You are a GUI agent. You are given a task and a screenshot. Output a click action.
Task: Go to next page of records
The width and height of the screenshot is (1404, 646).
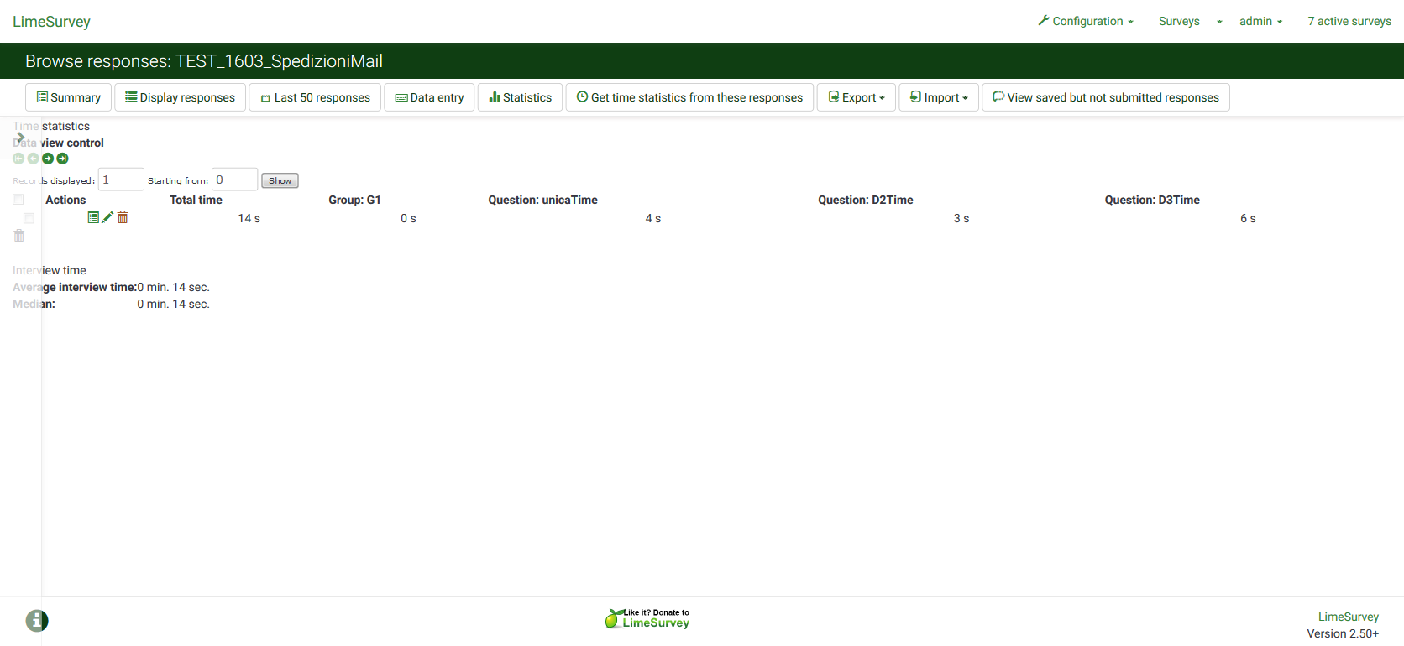(48, 159)
